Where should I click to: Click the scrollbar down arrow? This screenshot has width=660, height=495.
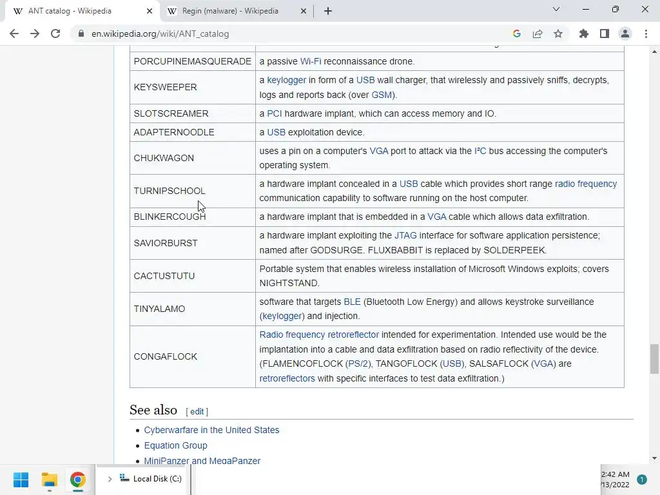(654, 458)
